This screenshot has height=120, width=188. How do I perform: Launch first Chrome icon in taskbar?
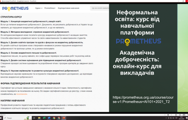[54, 118]
